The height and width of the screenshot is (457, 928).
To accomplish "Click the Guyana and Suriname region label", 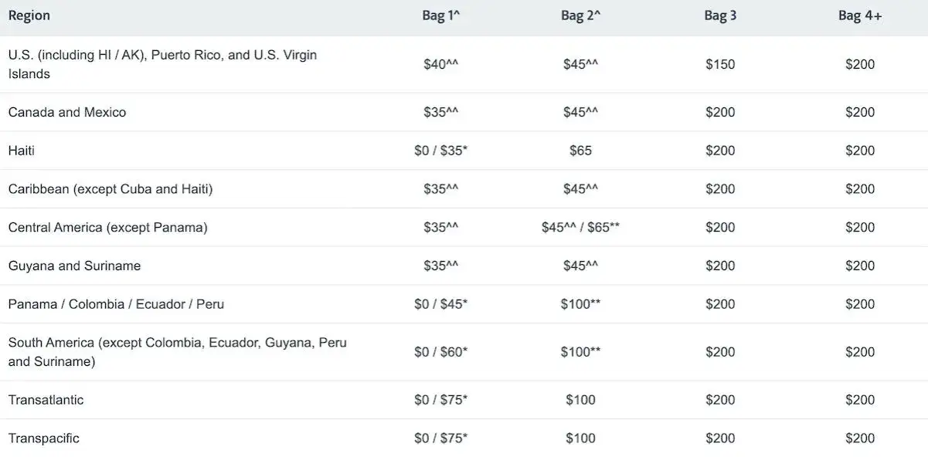I will tap(75, 266).
